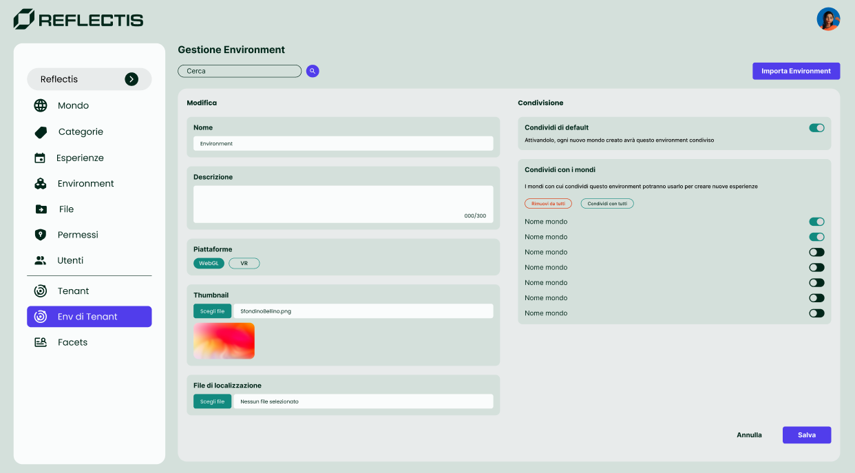Open Esperienze from the navigation panel
This screenshot has height=473, width=855.
tap(80, 158)
